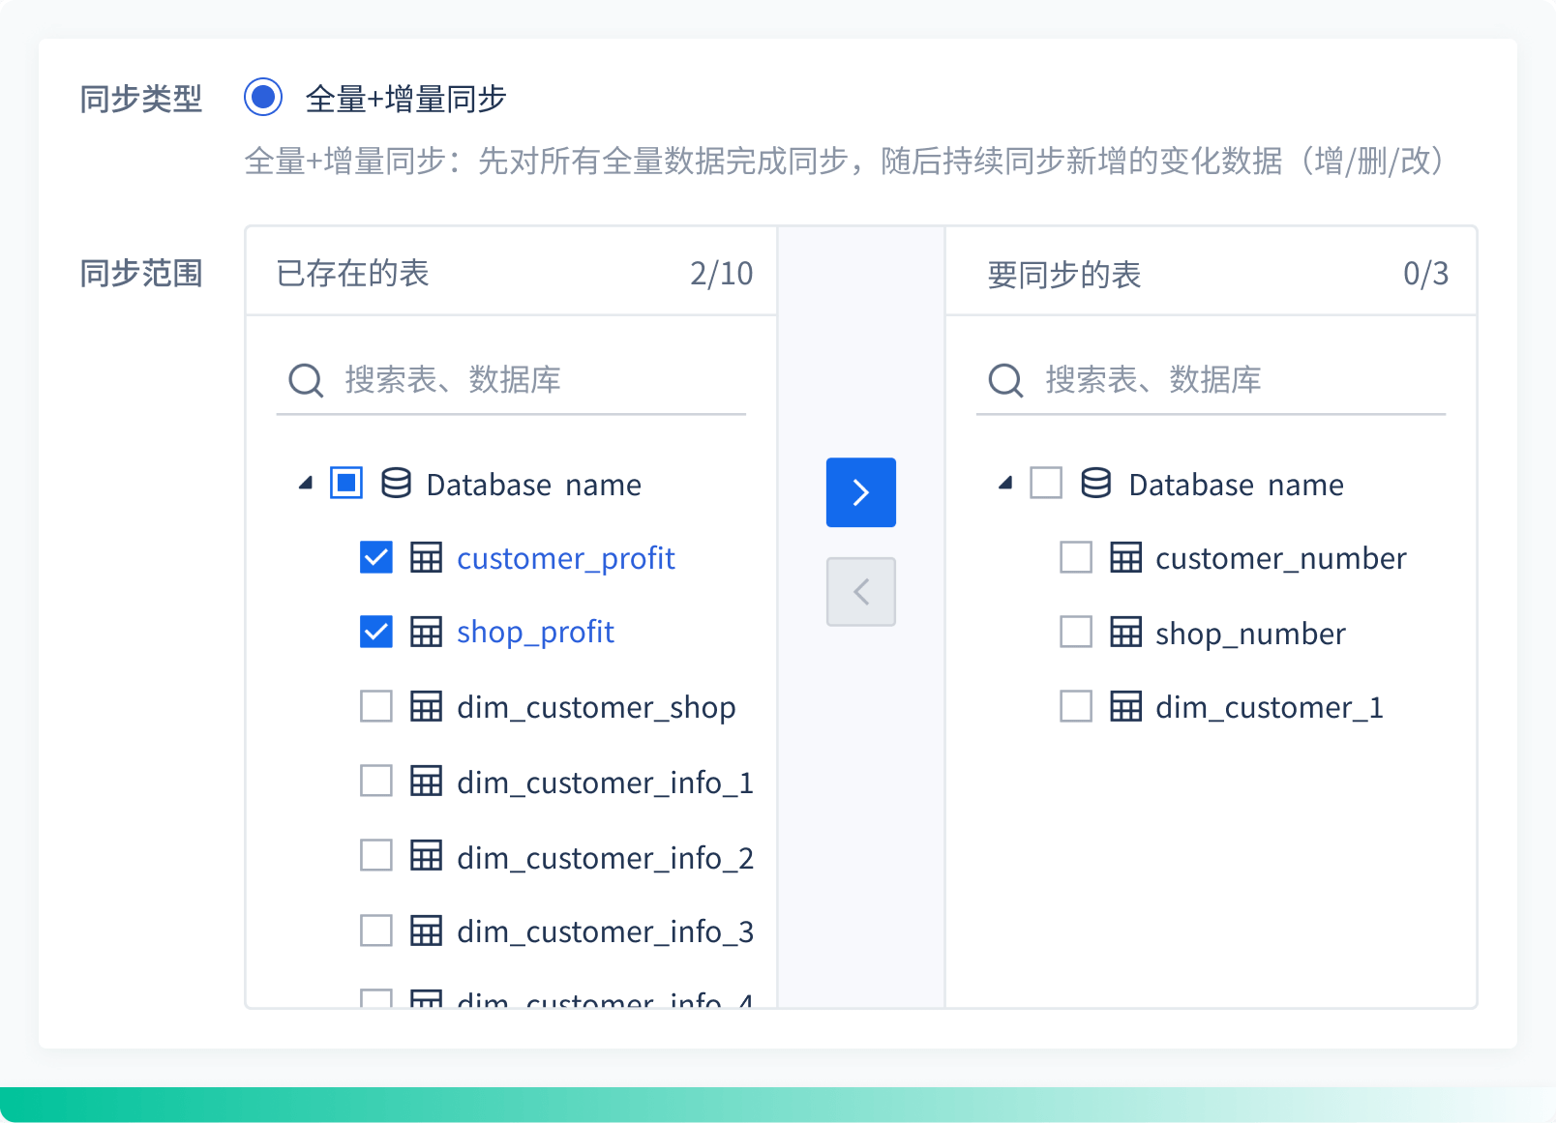Click the magnifier icon in left search bar

pos(305,379)
